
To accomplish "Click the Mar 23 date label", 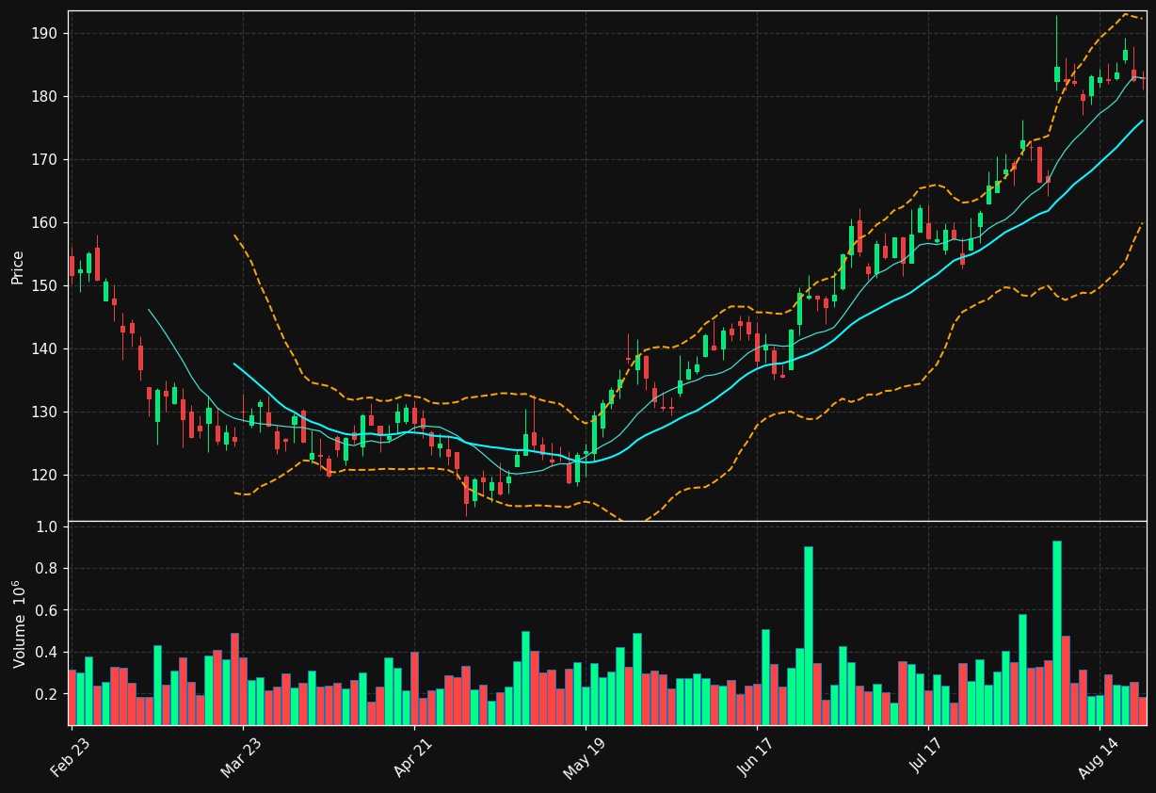I will click(243, 757).
